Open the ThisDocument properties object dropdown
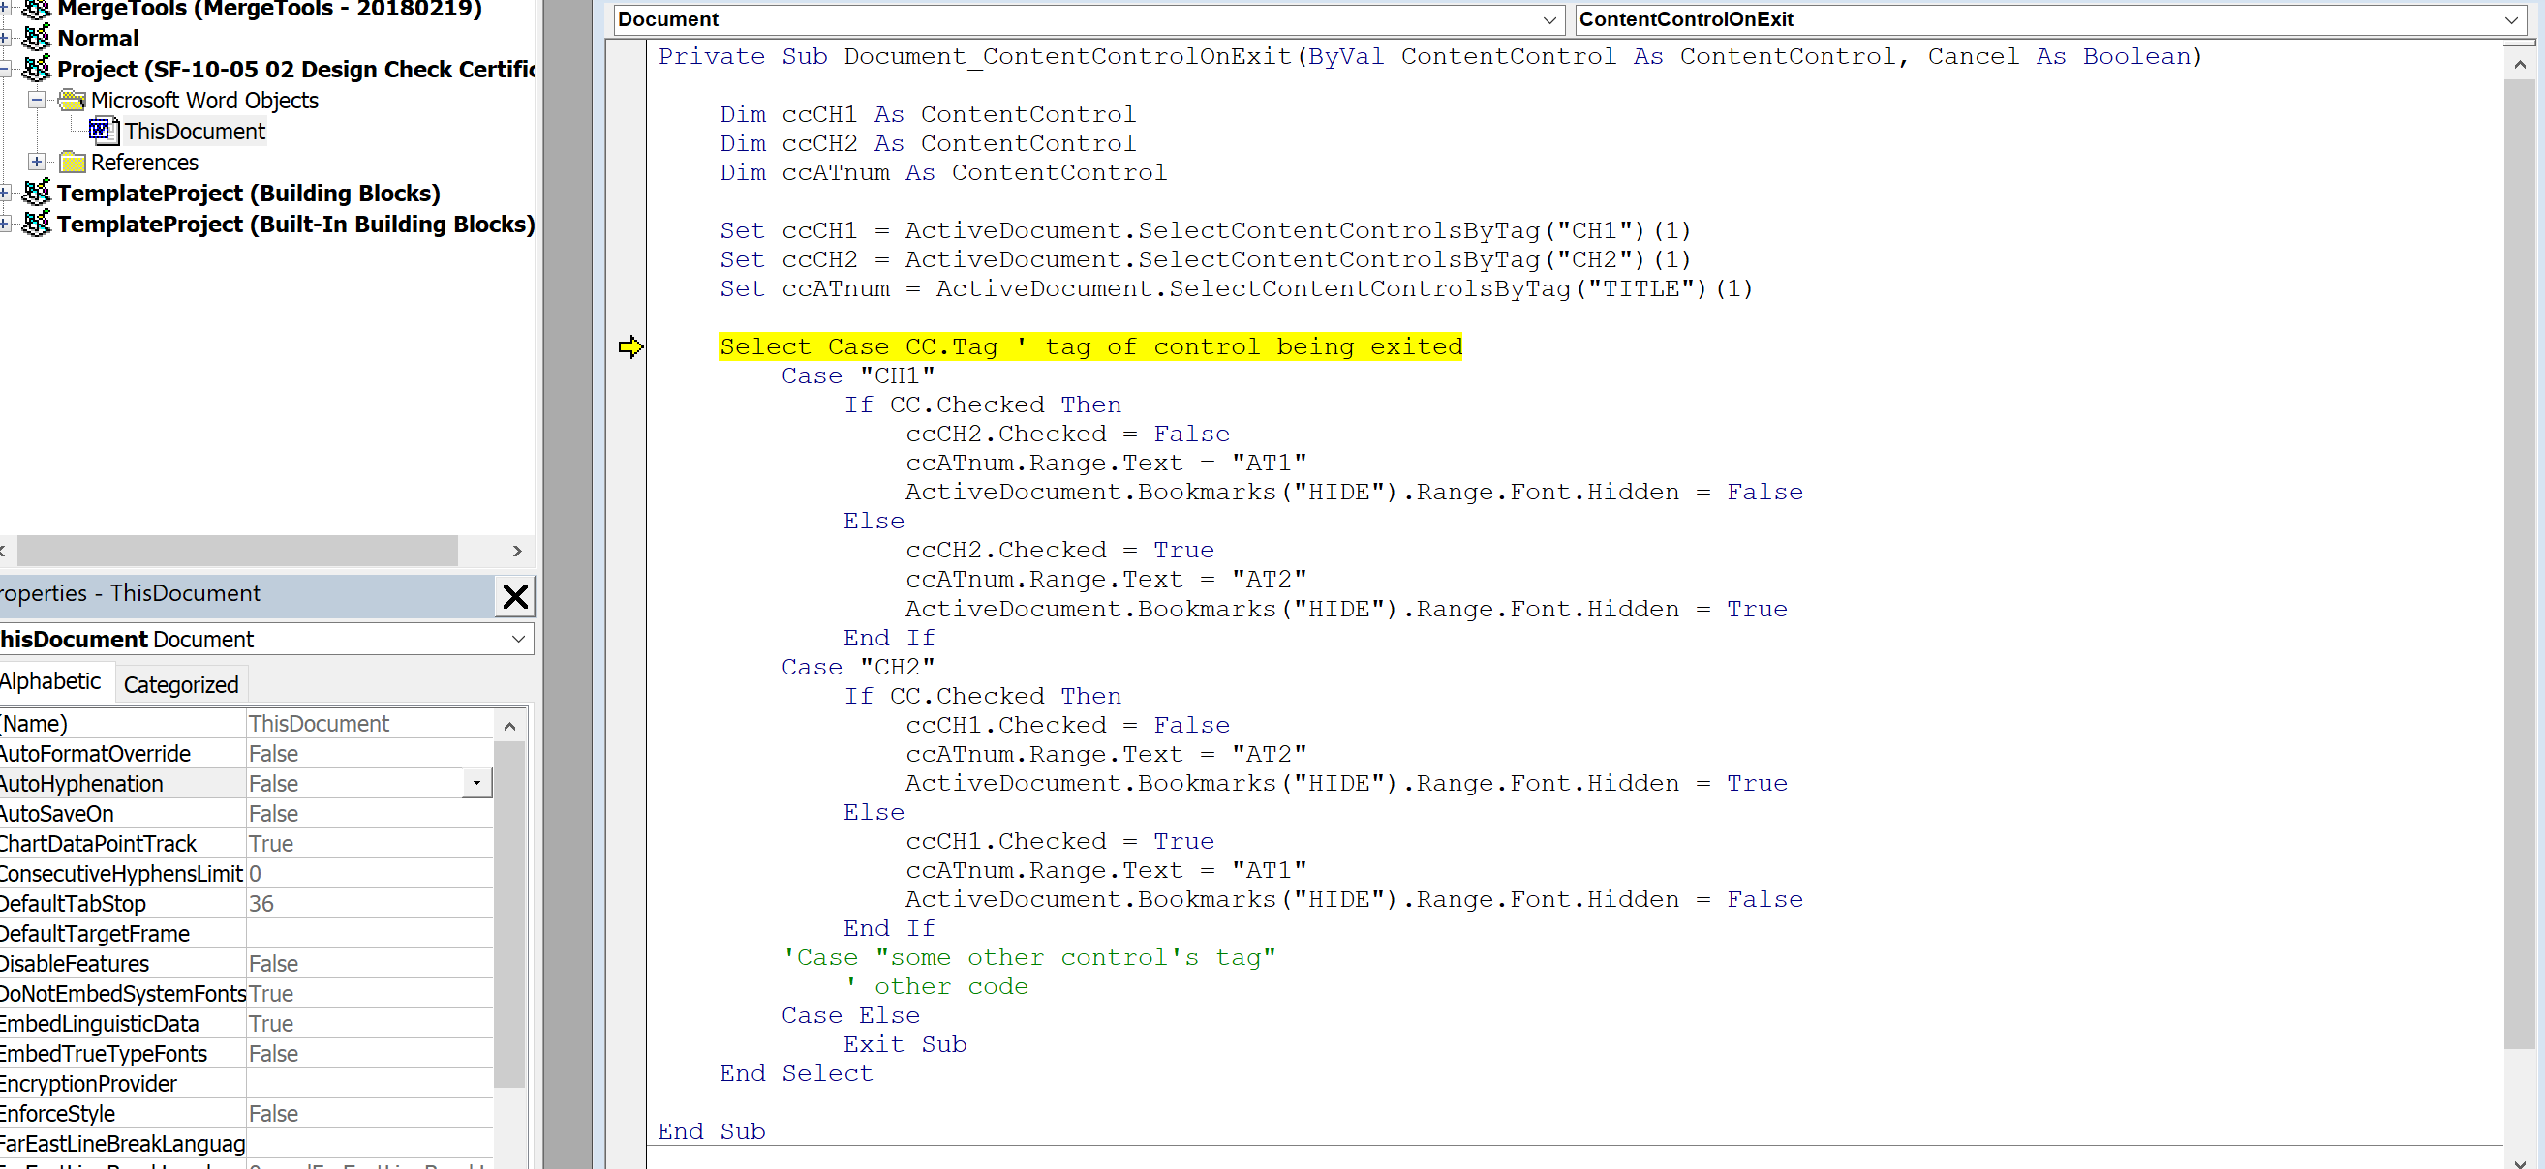Image resolution: width=2545 pixels, height=1169 pixels. point(518,639)
